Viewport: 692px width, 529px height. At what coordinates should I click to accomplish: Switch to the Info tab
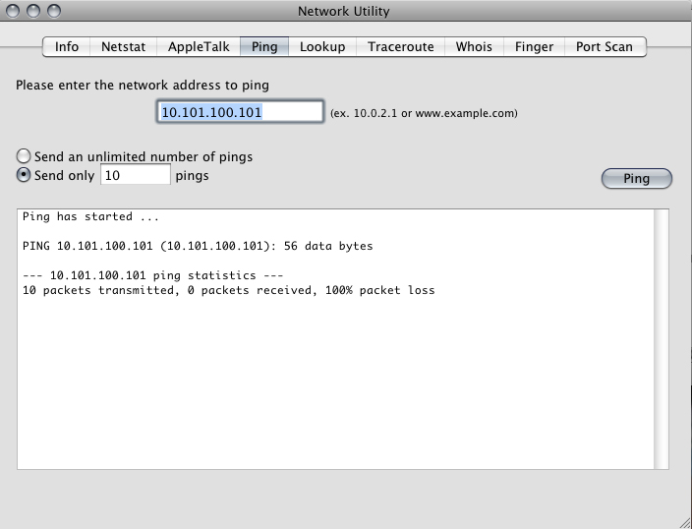67,46
